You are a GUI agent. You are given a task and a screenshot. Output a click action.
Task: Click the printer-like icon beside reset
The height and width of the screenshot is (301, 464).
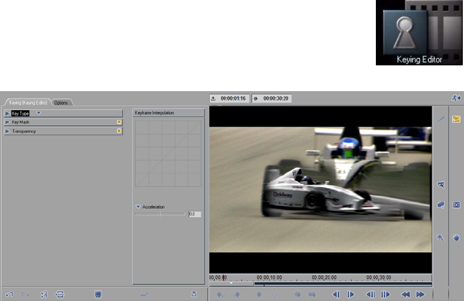tap(59, 294)
